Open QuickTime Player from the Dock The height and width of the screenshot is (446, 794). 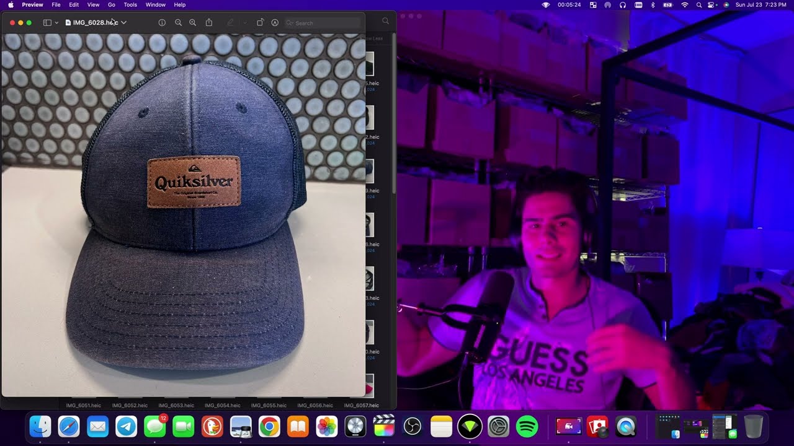[x=626, y=426]
